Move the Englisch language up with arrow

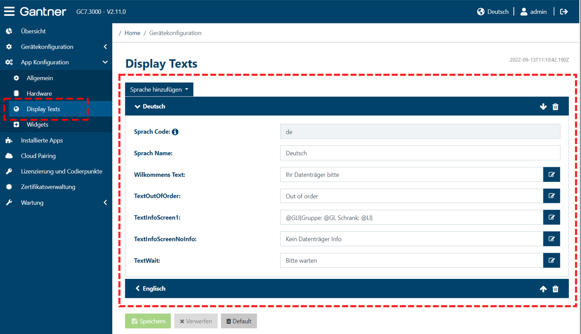pos(543,289)
